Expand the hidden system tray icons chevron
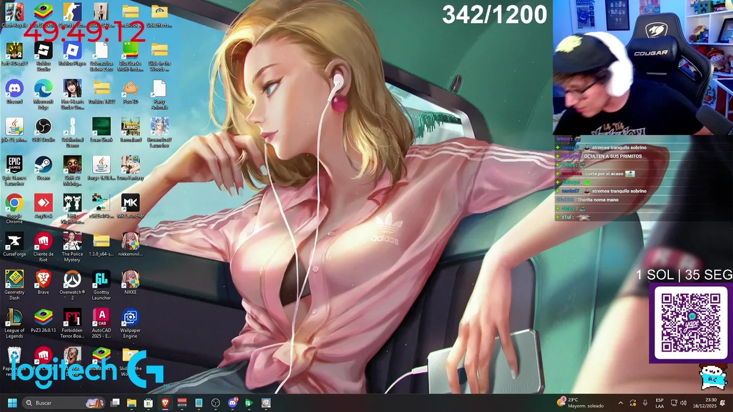Viewport: 733px width, 412px height. point(621,403)
